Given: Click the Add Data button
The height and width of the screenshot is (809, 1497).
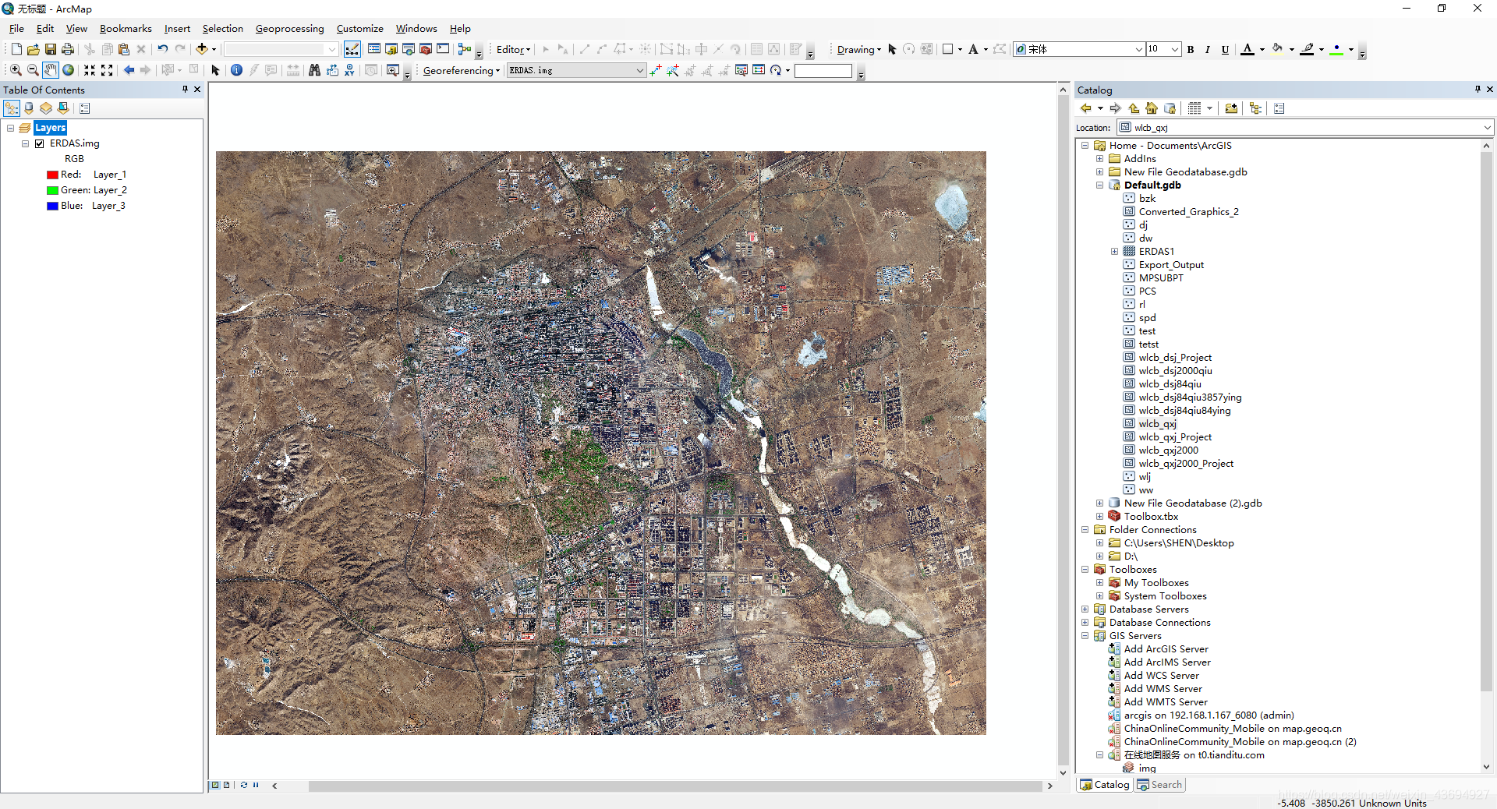Looking at the screenshot, I should pyautogui.click(x=201, y=49).
